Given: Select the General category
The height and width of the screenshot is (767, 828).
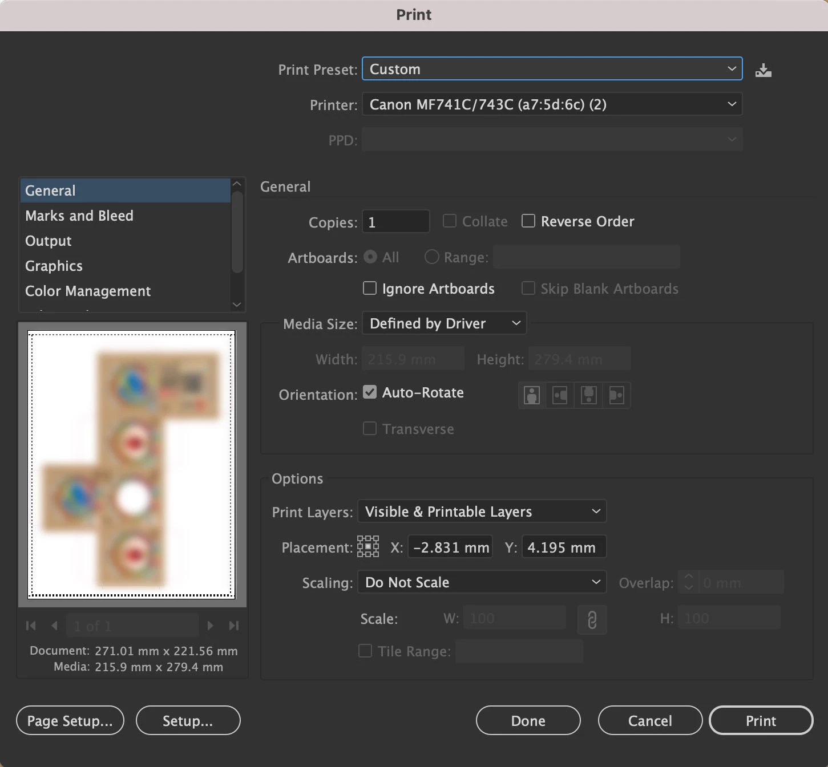Looking at the screenshot, I should [126, 190].
